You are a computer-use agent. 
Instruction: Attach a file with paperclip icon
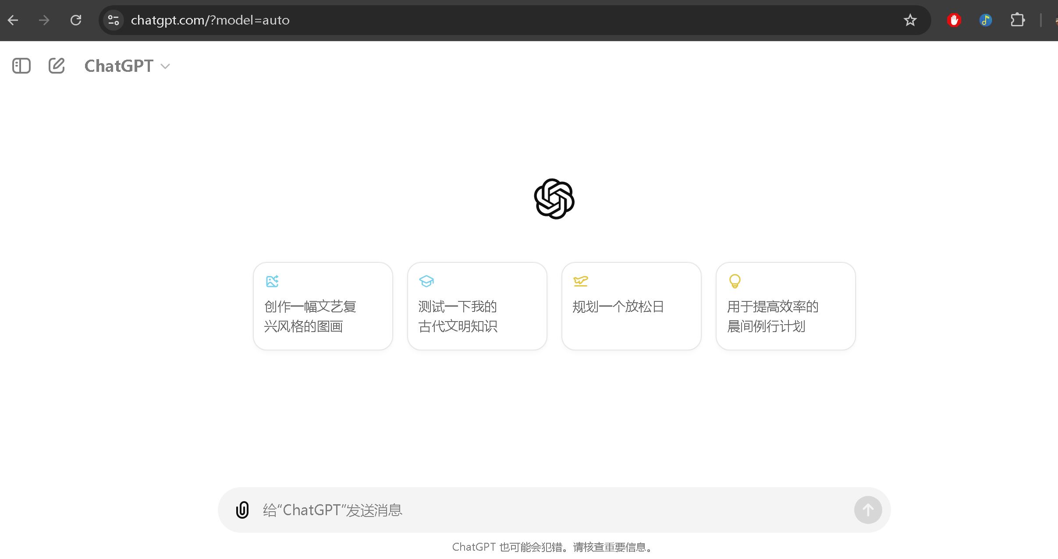(x=242, y=510)
